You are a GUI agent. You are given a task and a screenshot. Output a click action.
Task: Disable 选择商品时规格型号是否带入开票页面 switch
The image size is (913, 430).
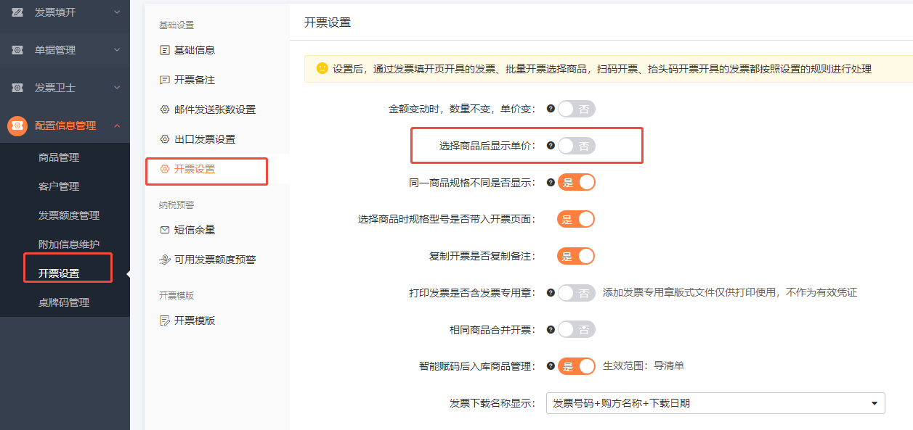coord(576,219)
